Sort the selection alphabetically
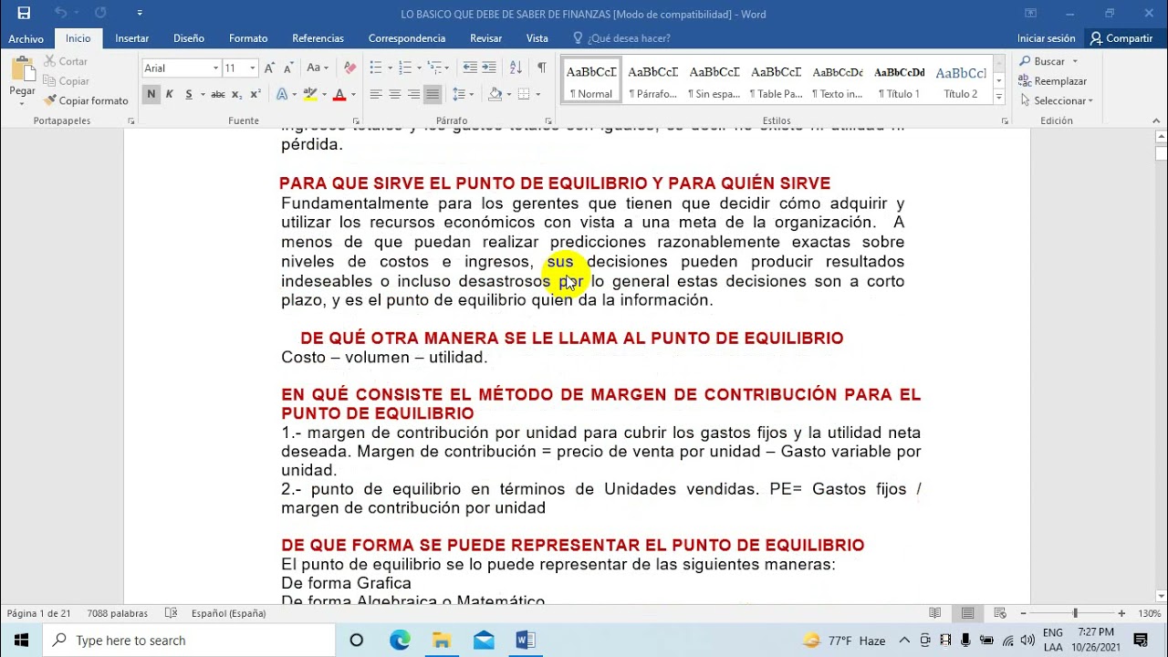This screenshot has height=657, width=1168. (516, 68)
